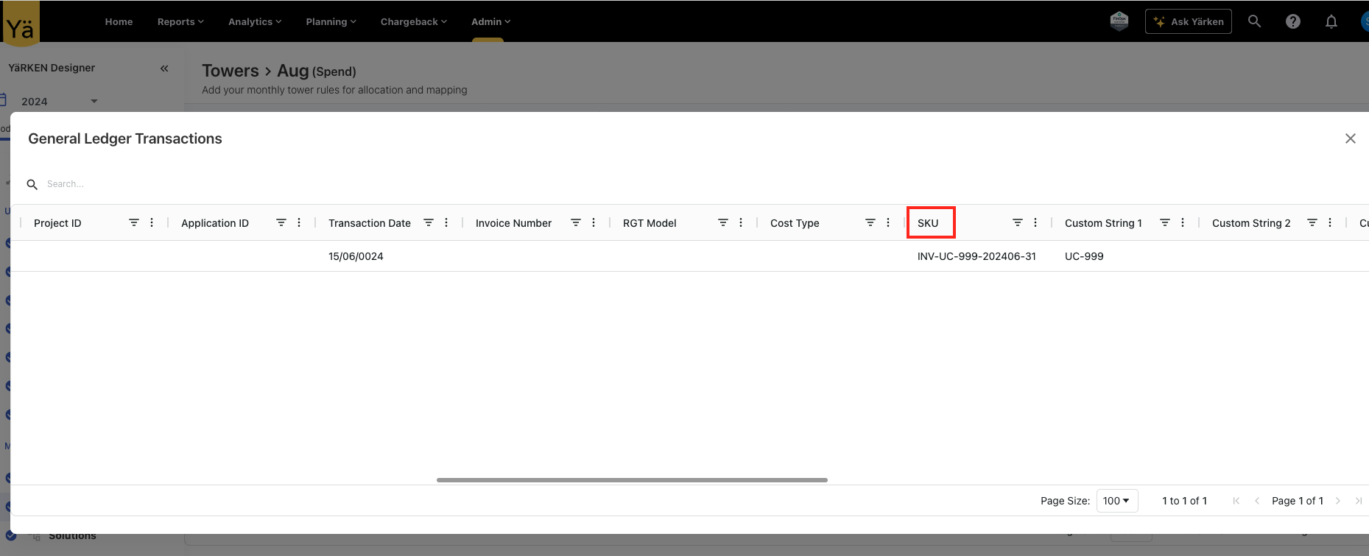Open Project ID column options menu
Image resolution: width=1369 pixels, height=556 pixels.
point(152,222)
